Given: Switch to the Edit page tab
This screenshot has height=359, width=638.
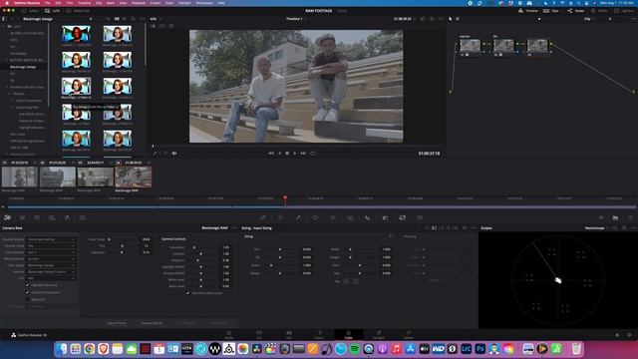Looking at the screenshot, I should (x=289, y=335).
